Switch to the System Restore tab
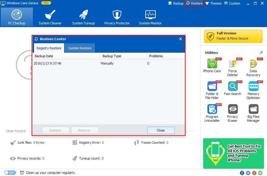 click(80, 48)
